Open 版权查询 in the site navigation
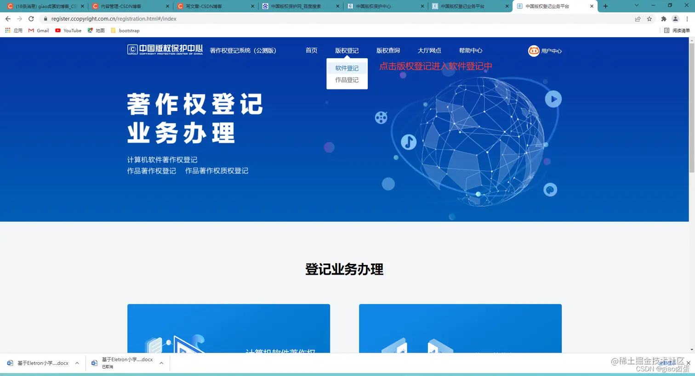 (x=388, y=51)
